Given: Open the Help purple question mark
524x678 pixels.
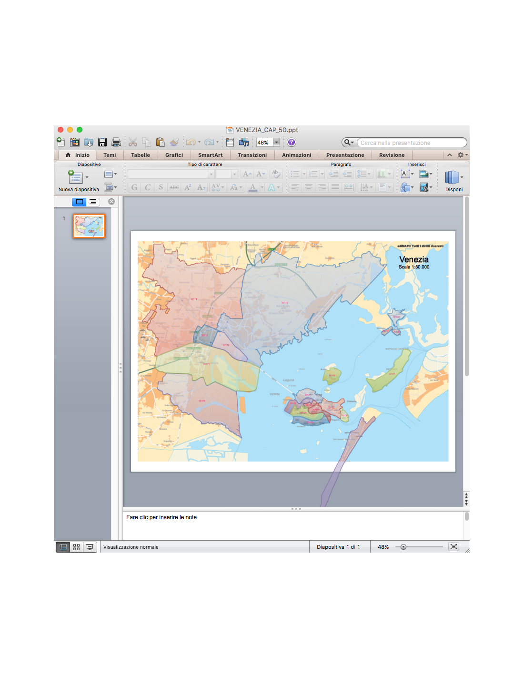Looking at the screenshot, I should [292, 142].
